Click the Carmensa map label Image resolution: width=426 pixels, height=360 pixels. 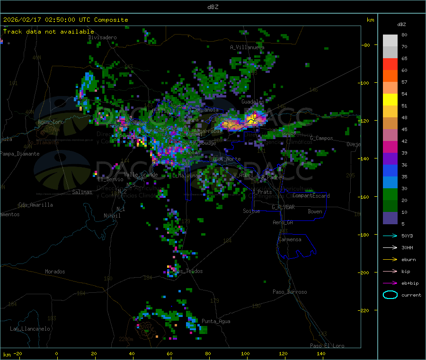point(290,239)
